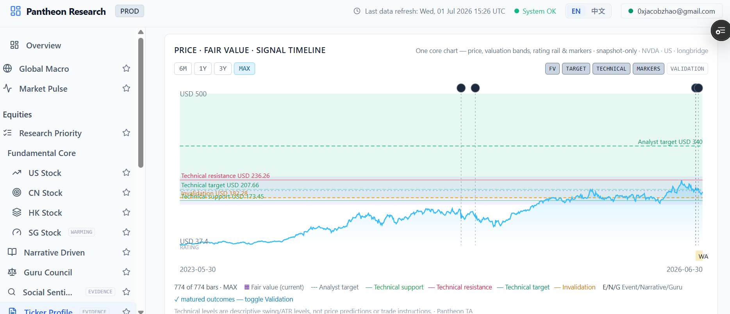Toggle the FV overlay on chart
Image resolution: width=730 pixels, height=314 pixels.
(552, 69)
